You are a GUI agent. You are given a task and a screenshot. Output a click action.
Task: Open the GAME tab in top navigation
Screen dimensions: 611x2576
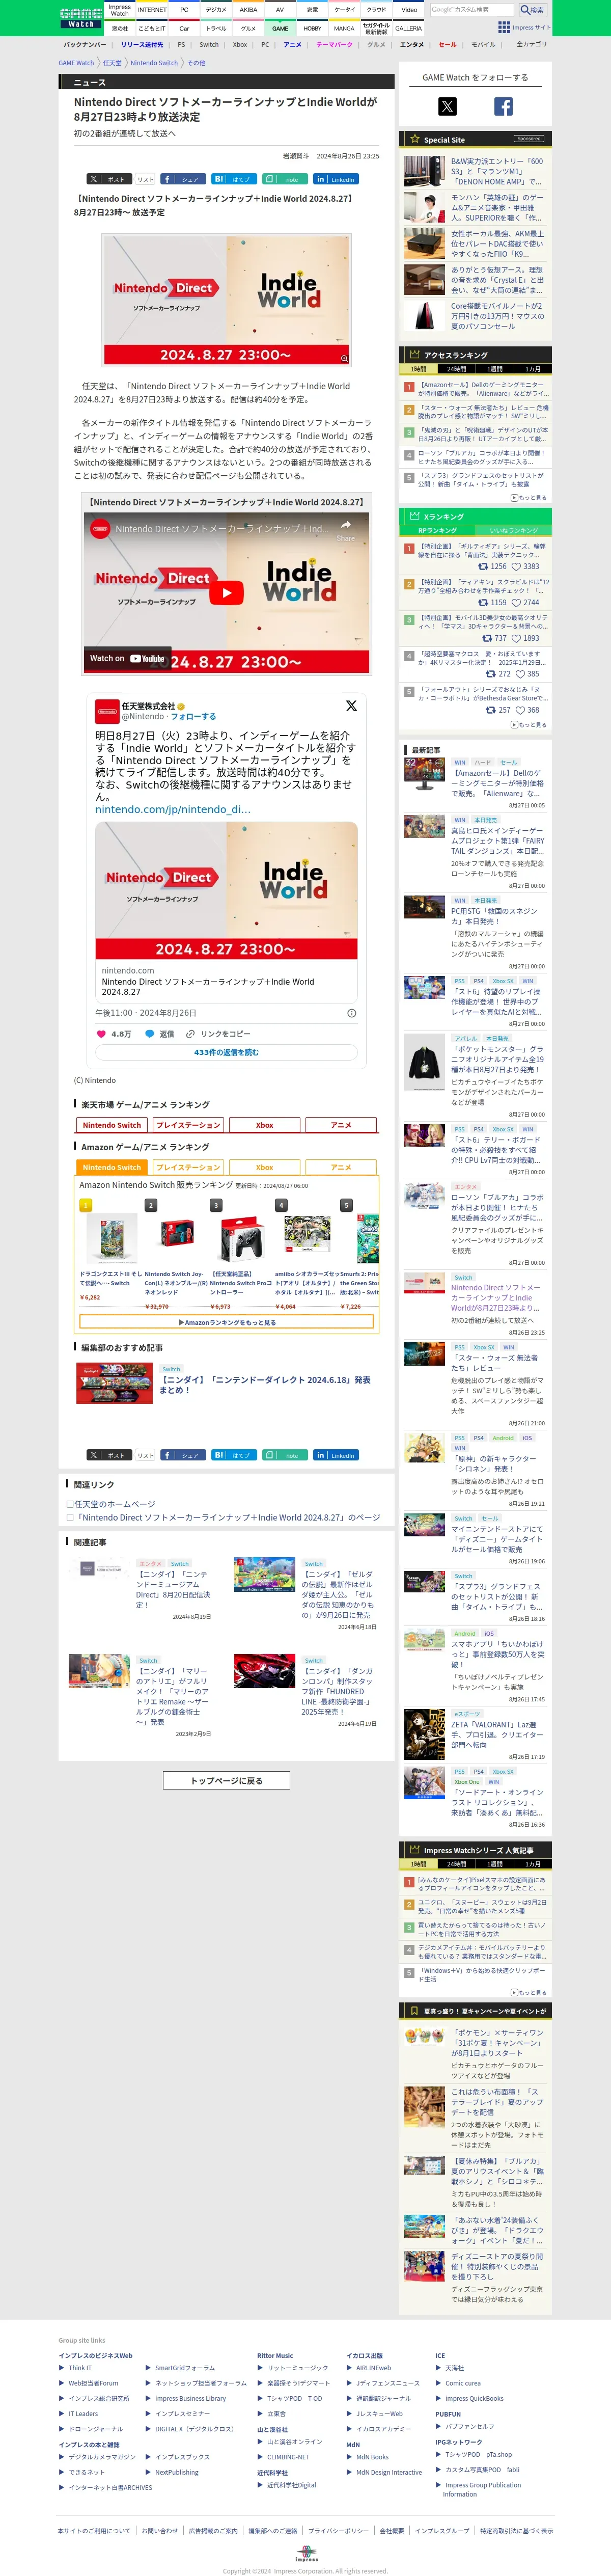click(280, 28)
